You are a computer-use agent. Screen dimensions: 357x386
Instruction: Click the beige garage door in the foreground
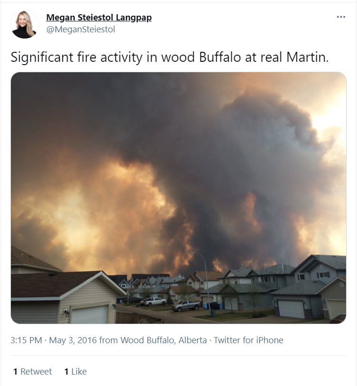(x=89, y=314)
